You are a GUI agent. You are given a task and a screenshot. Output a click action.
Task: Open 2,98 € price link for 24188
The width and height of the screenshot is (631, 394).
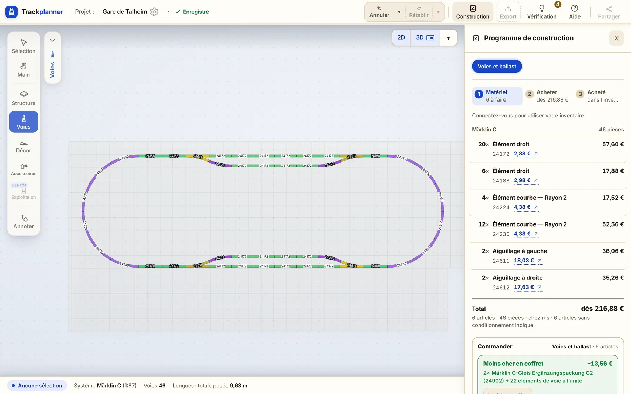coord(526,180)
